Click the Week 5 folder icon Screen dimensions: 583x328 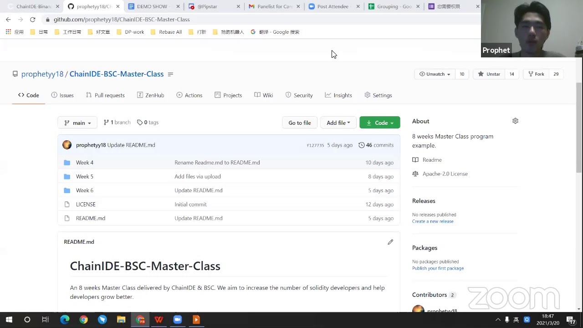[67, 176]
